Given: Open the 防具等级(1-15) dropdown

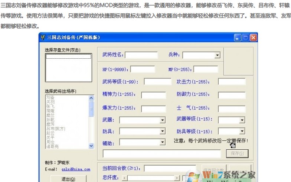Looking at the screenshot, I should point(242,131).
